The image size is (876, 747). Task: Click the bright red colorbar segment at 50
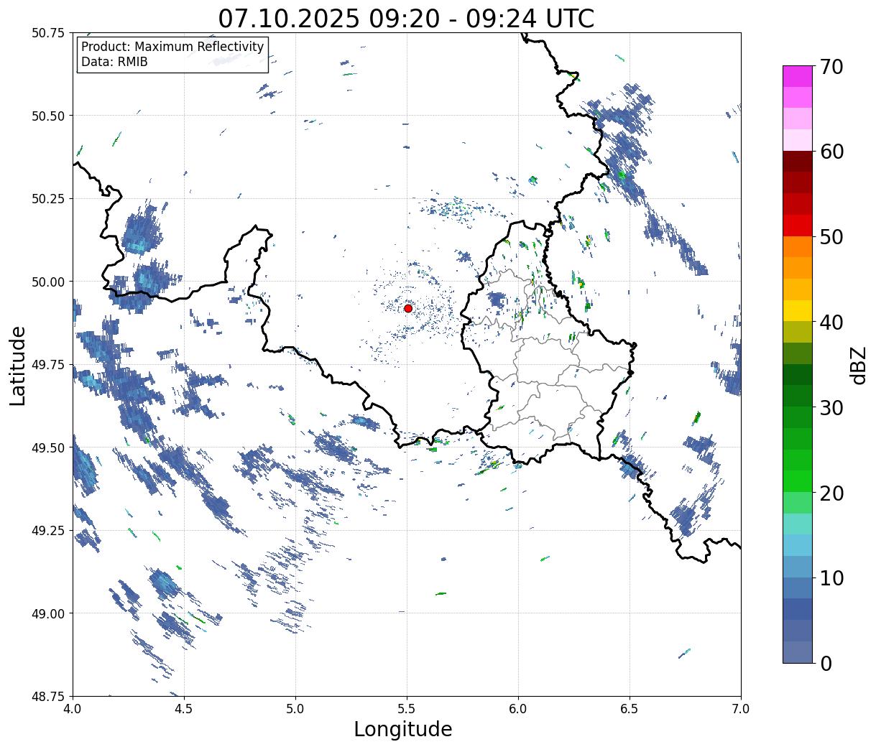(798, 226)
